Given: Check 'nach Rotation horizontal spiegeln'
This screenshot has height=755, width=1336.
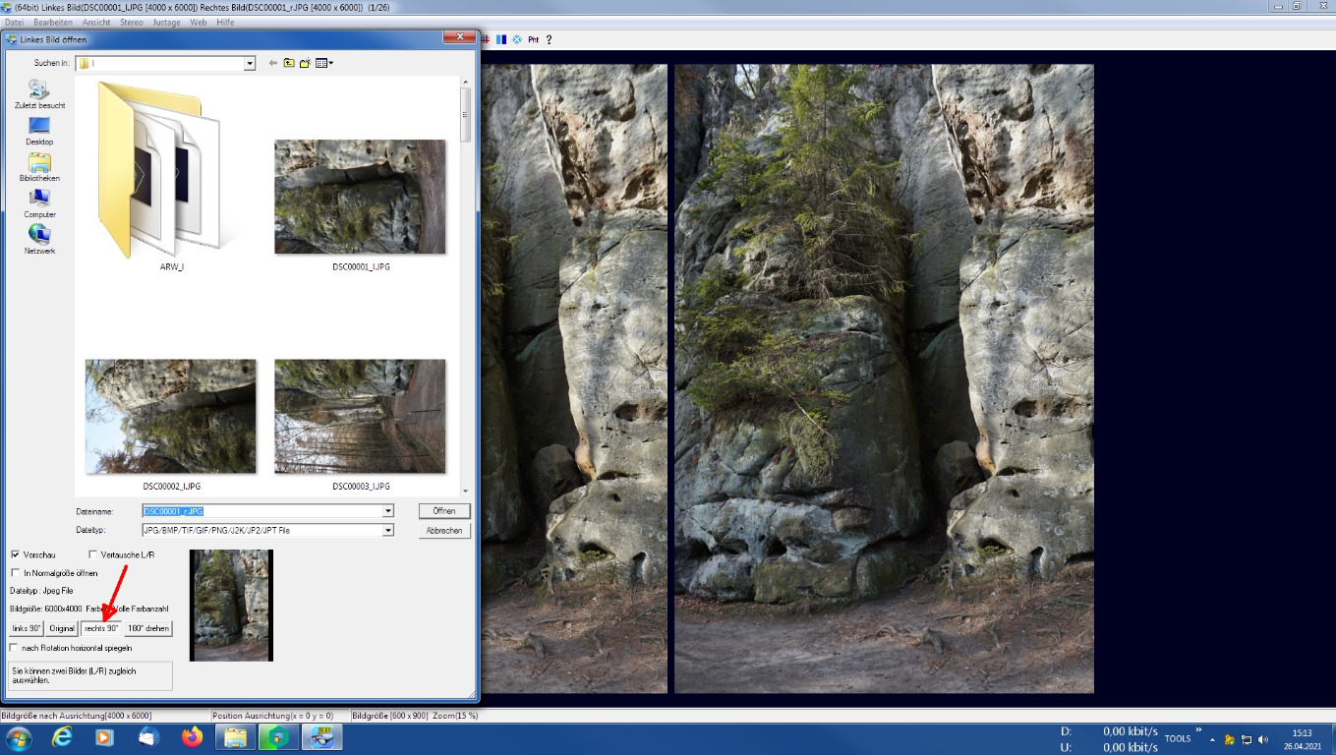Looking at the screenshot, I should point(15,648).
